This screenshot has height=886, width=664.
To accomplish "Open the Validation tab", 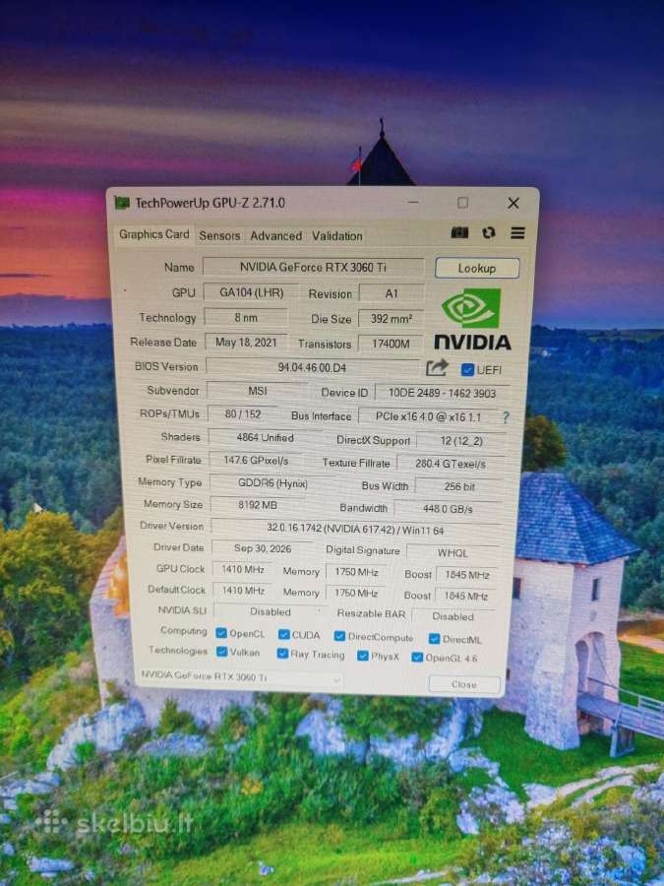I will click(337, 236).
